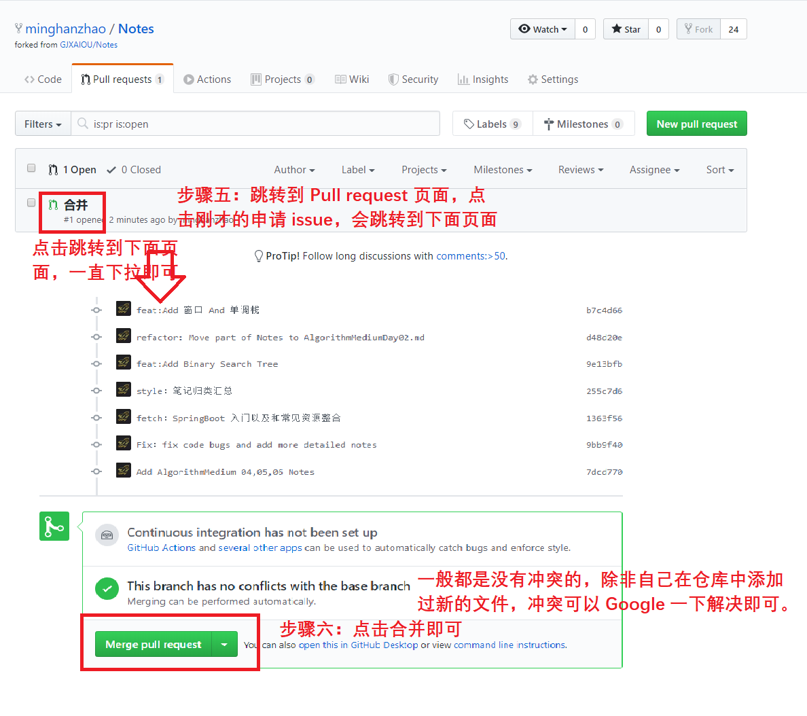This screenshot has width=807, height=716.
Task: Click the green no-conflicts checkmark icon
Action: click(x=107, y=589)
